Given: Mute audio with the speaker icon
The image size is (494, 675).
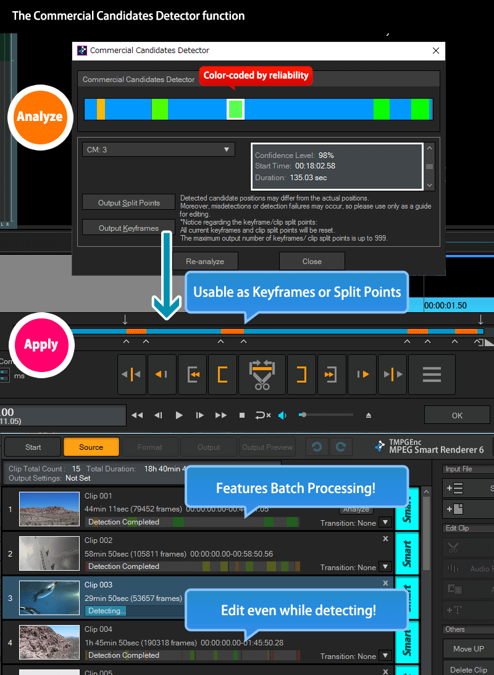Looking at the screenshot, I should pyautogui.click(x=283, y=415).
